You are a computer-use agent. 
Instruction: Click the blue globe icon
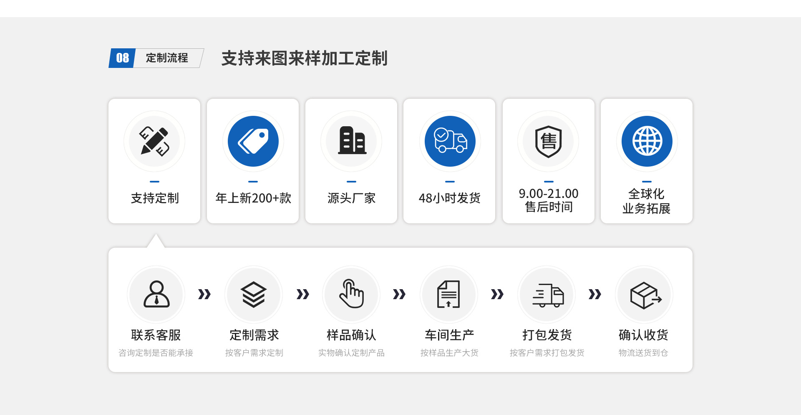pos(647,141)
